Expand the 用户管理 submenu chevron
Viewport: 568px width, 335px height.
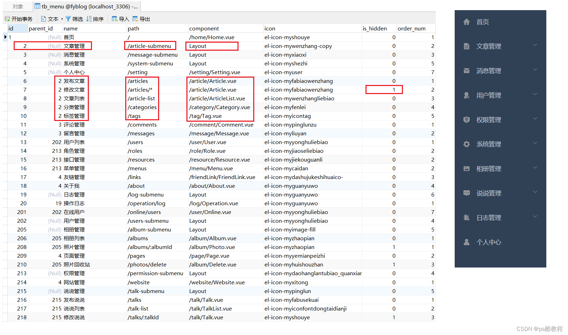point(535,94)
